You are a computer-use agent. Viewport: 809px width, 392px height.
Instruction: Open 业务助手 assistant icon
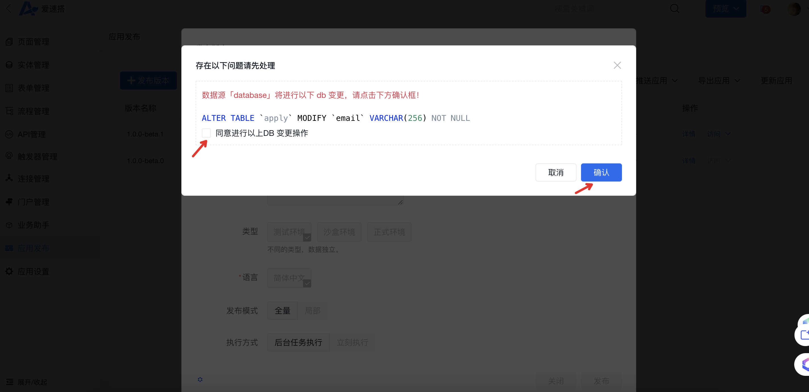(x=9, y=225)
